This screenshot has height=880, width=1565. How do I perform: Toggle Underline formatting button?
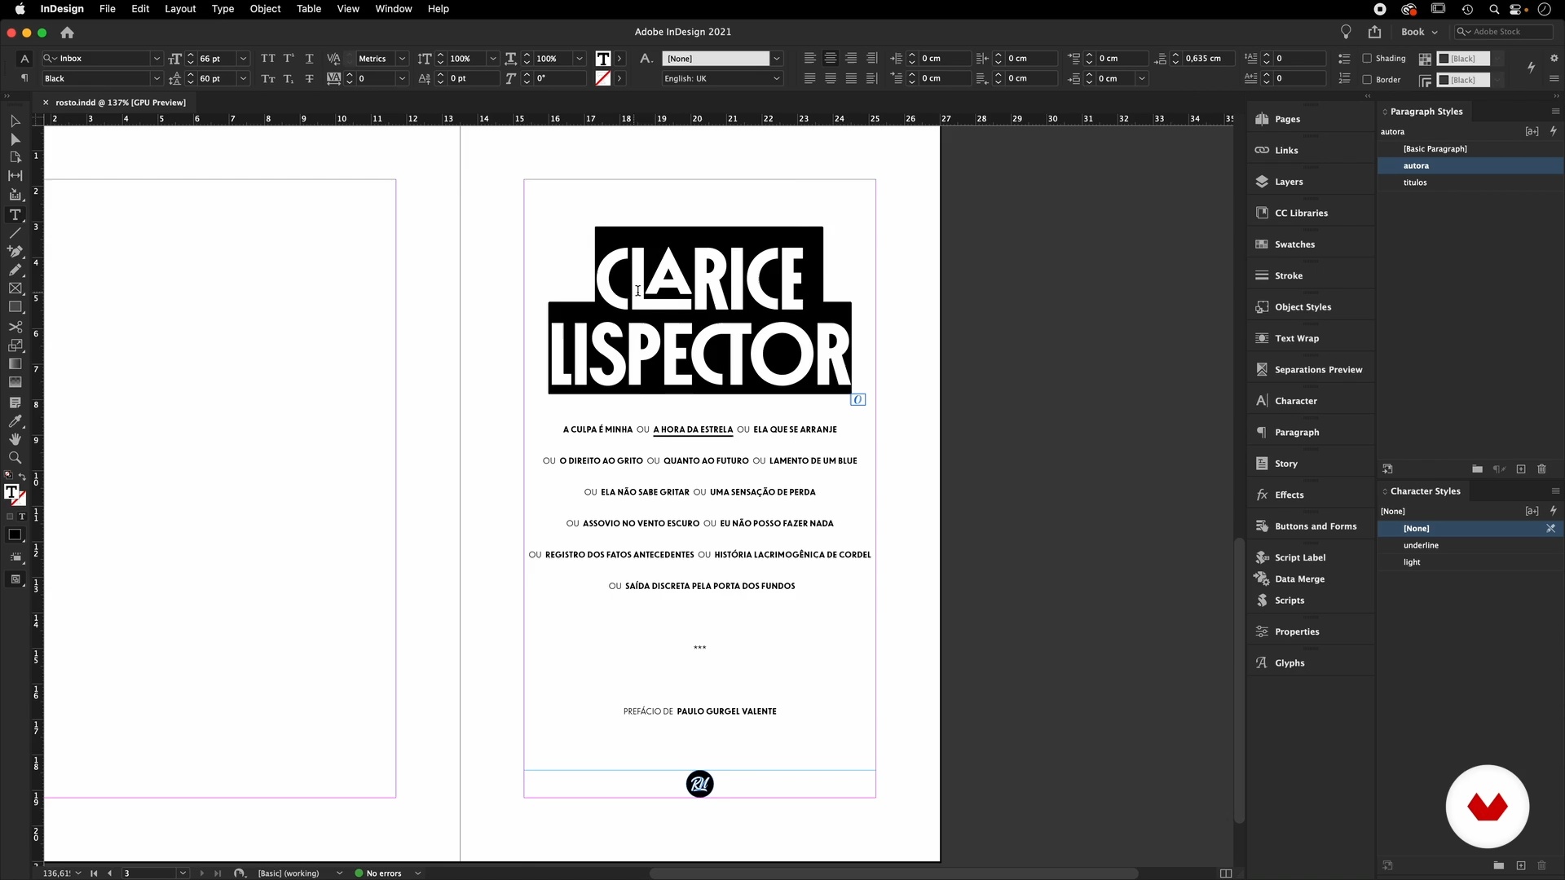click(x=309, y=59)
